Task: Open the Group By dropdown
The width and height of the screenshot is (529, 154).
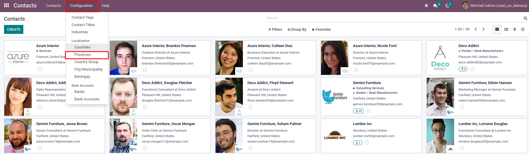Action: click(x=297, y=30)
